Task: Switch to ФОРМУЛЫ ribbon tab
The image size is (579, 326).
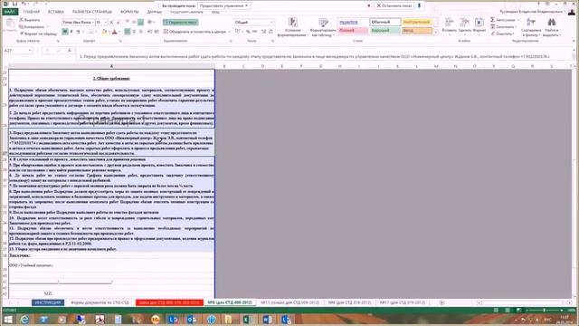Action: [129, 12]
